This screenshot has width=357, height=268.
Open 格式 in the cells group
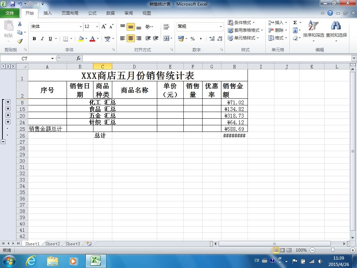(x=278, y=38)
